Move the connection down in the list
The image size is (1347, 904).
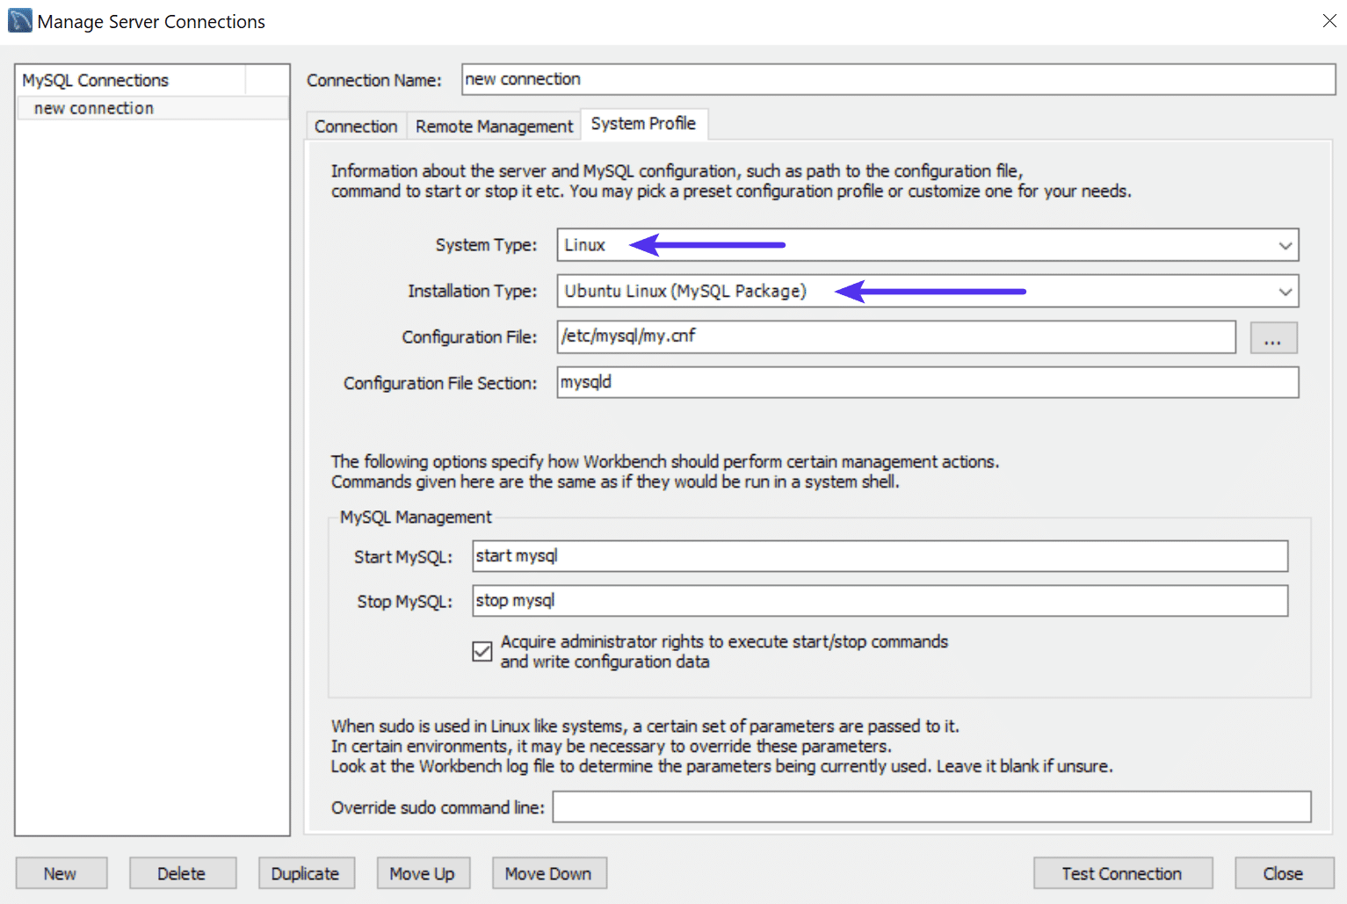click(x=549, y=873)
